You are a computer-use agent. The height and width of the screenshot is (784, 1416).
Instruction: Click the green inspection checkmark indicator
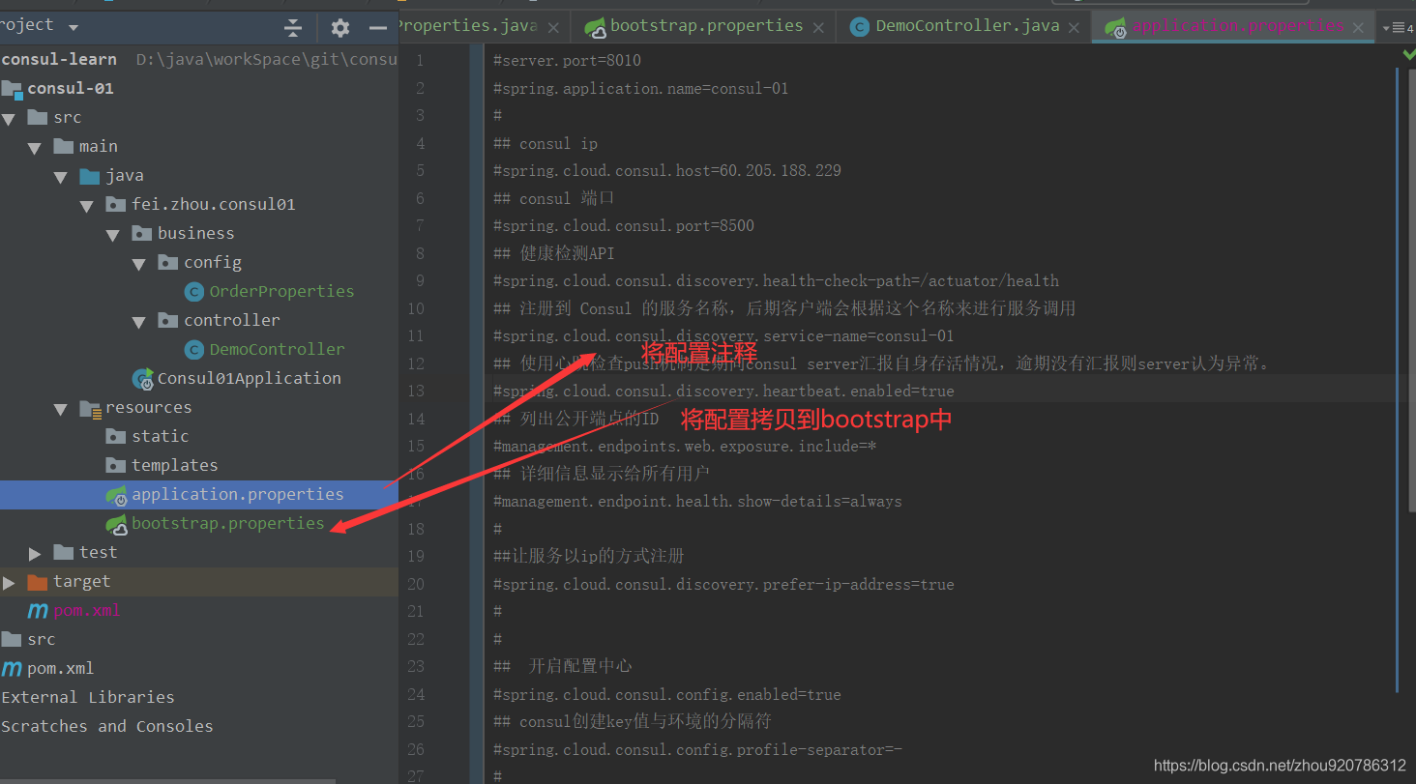click(1408, 55)
